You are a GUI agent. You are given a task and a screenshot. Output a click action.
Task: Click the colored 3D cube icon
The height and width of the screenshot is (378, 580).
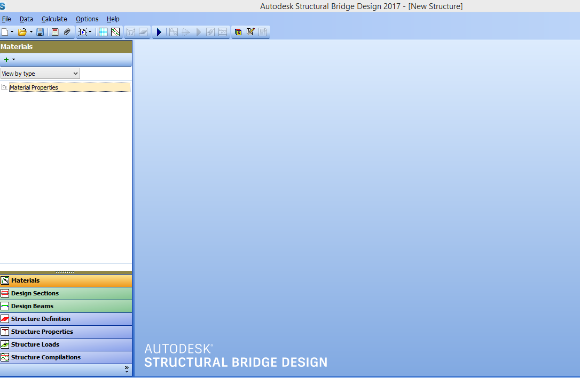(x=238, y=32)
